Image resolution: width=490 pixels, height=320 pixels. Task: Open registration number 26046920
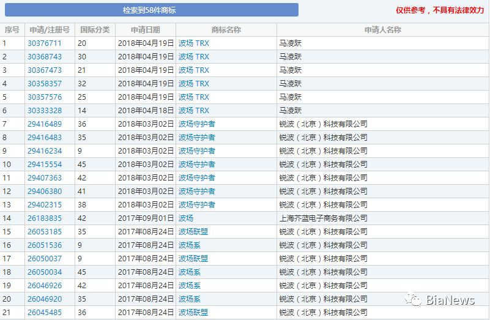click(45, 299)
